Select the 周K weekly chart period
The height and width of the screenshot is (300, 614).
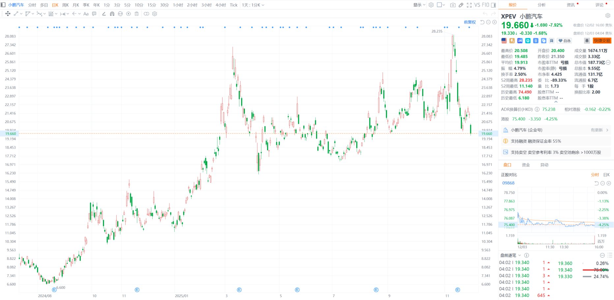(66, 5)
